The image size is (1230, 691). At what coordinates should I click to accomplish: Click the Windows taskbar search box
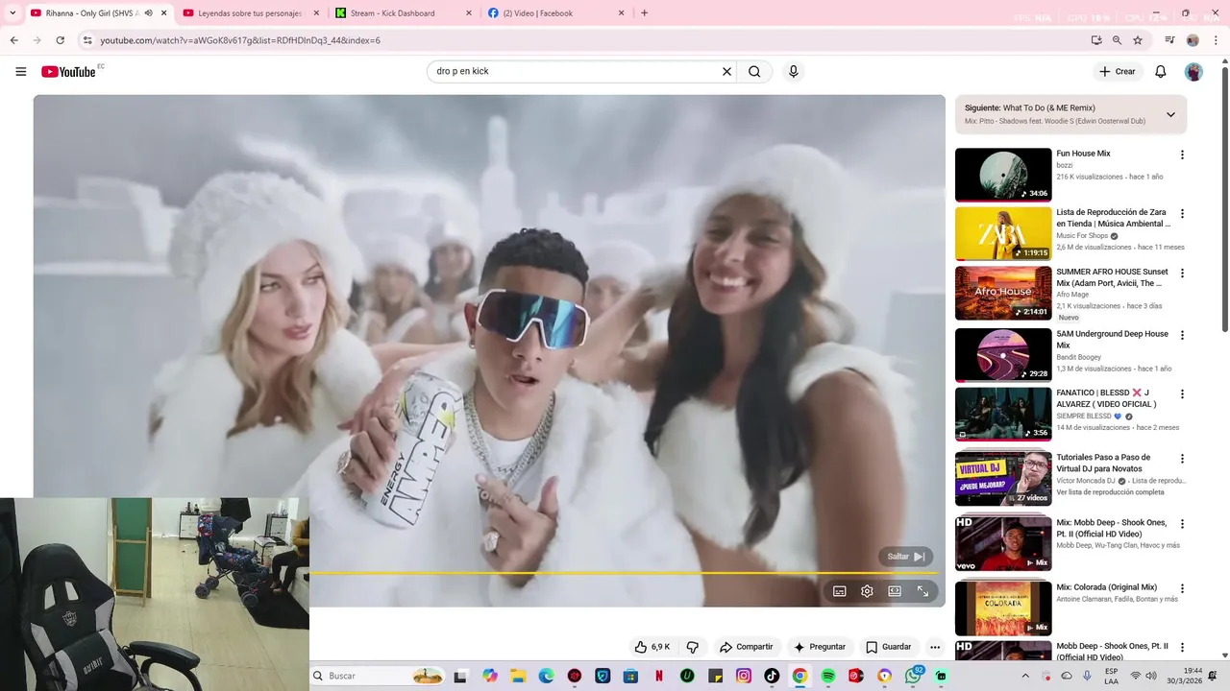pyautogui.click(x=378, y=676)
